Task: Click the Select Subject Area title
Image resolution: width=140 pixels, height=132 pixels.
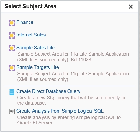Action: pyautogui.click(x=30, y=6)
